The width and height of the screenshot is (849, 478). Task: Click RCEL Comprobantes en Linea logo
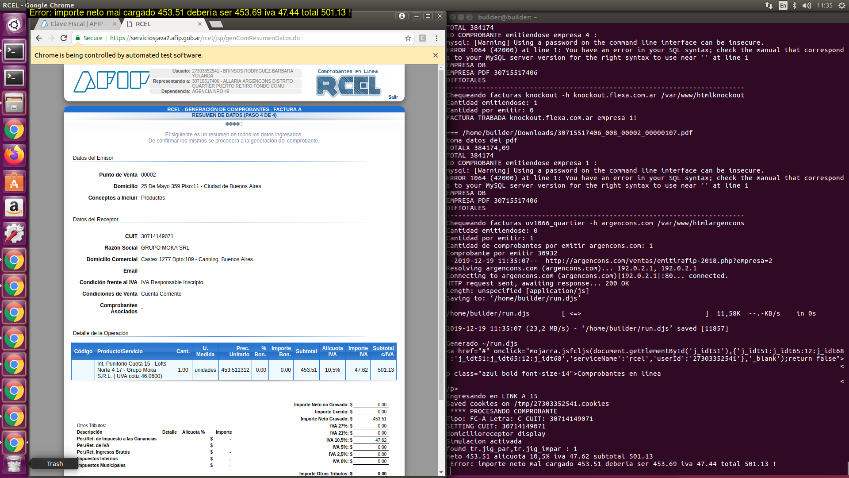point(348,83)
